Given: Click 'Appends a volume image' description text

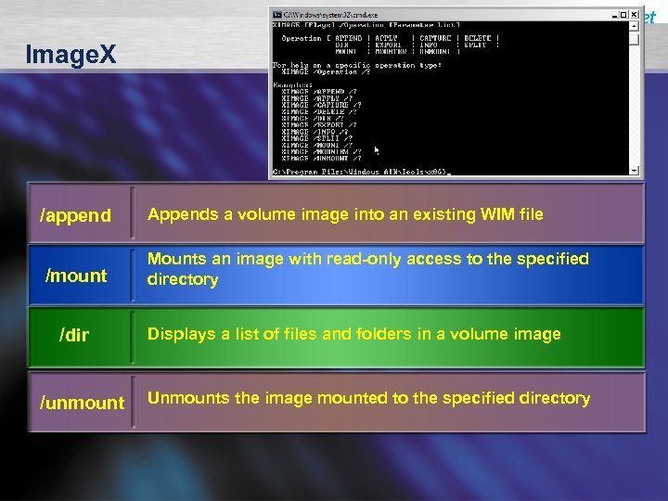Looking at the screenshot, I should (x=345, y=214).
